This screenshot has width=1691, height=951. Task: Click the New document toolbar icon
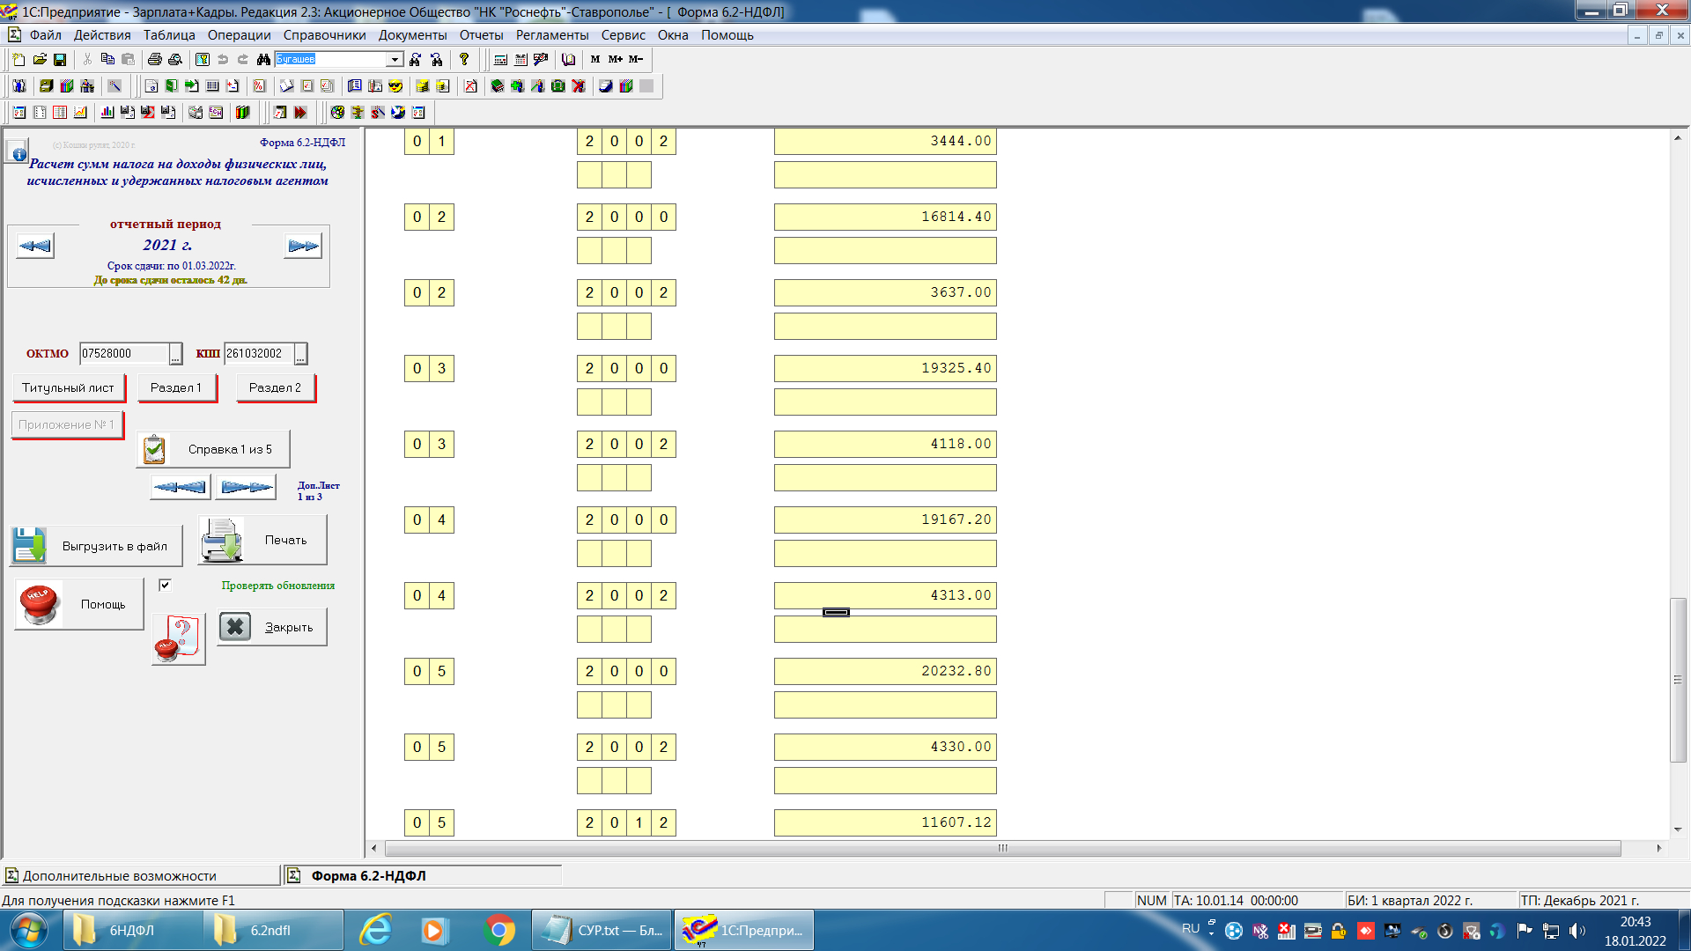(18, 60)
